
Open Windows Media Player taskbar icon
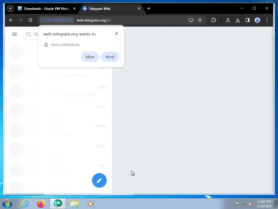(91, 204)
